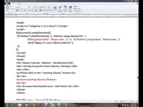The image size is (143, 107).
Task: Click the Replace button
Action: [77, 9]
